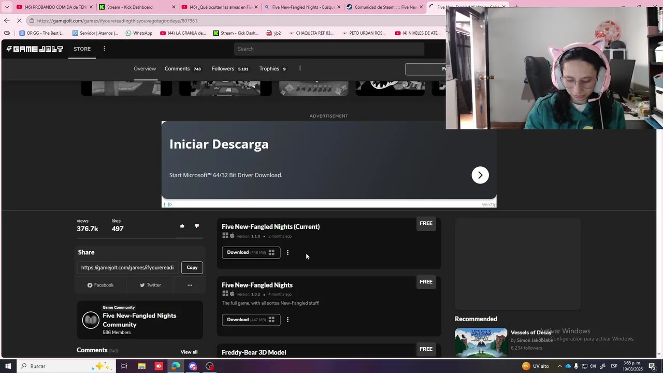Download Five New-Fangled Nights (Current) 448 MB
Screen dimensions: 663x373
point(251,252)
